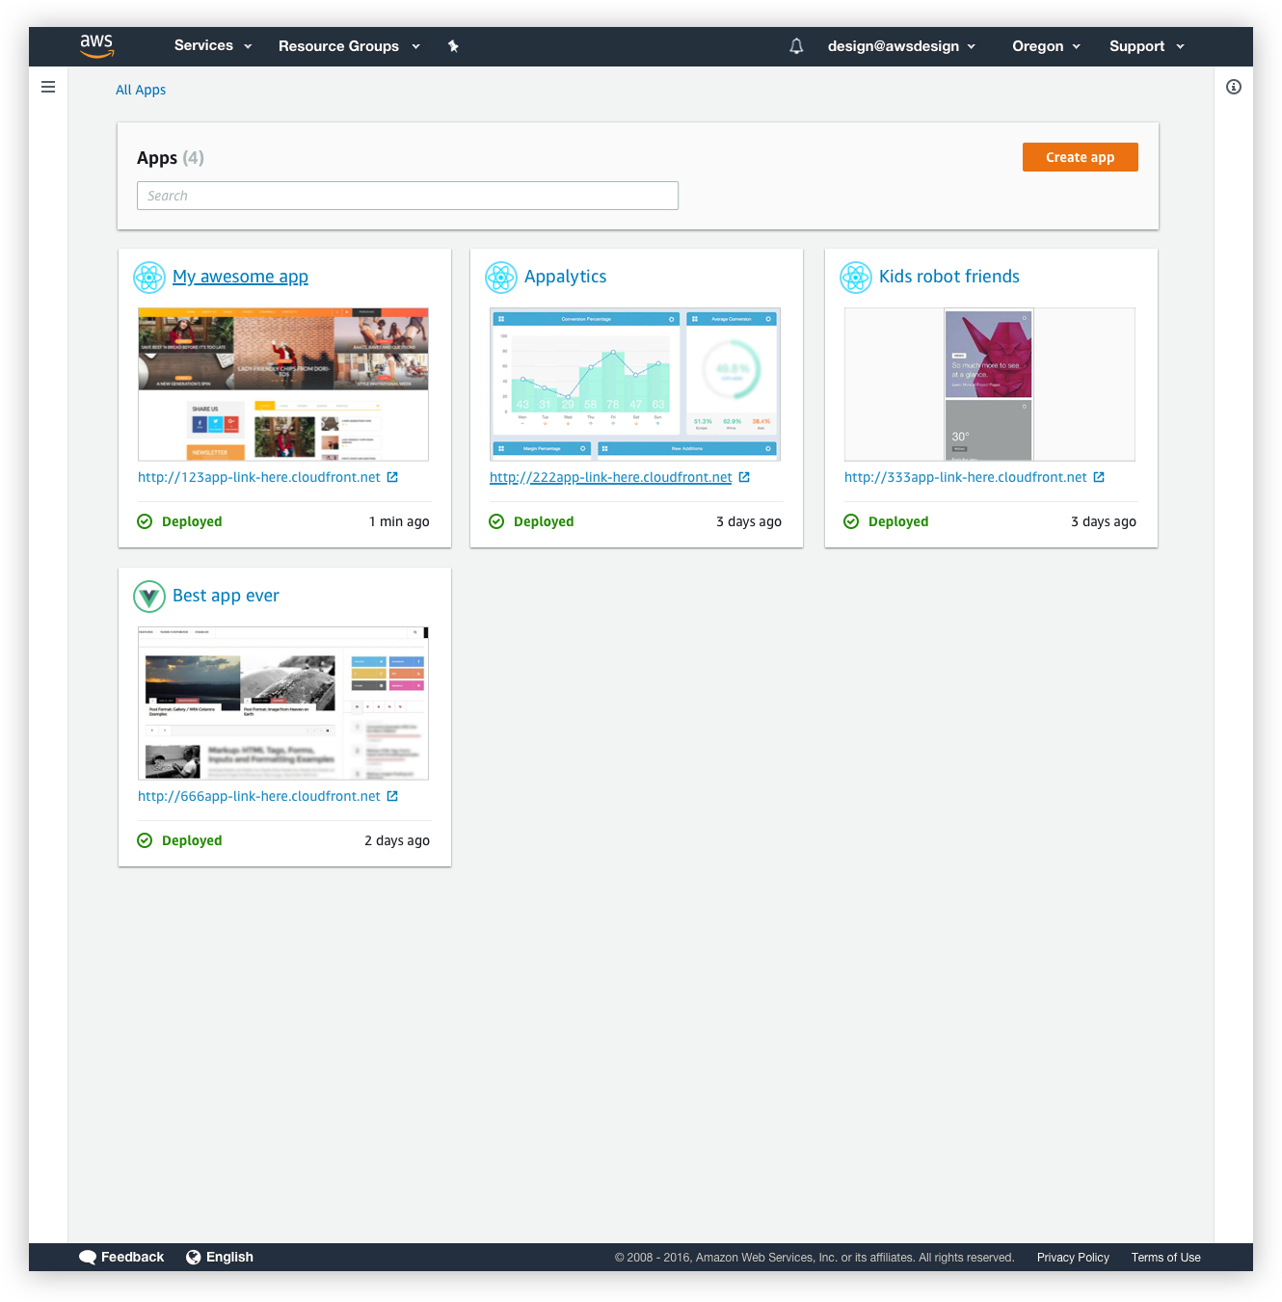Click the React icon beside Appalytics
Screen dimensions: 1282x1302
[501, 278]
